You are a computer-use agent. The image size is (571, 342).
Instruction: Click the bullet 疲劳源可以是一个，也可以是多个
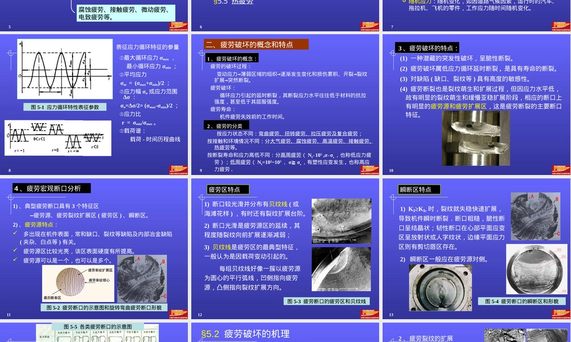69,260
